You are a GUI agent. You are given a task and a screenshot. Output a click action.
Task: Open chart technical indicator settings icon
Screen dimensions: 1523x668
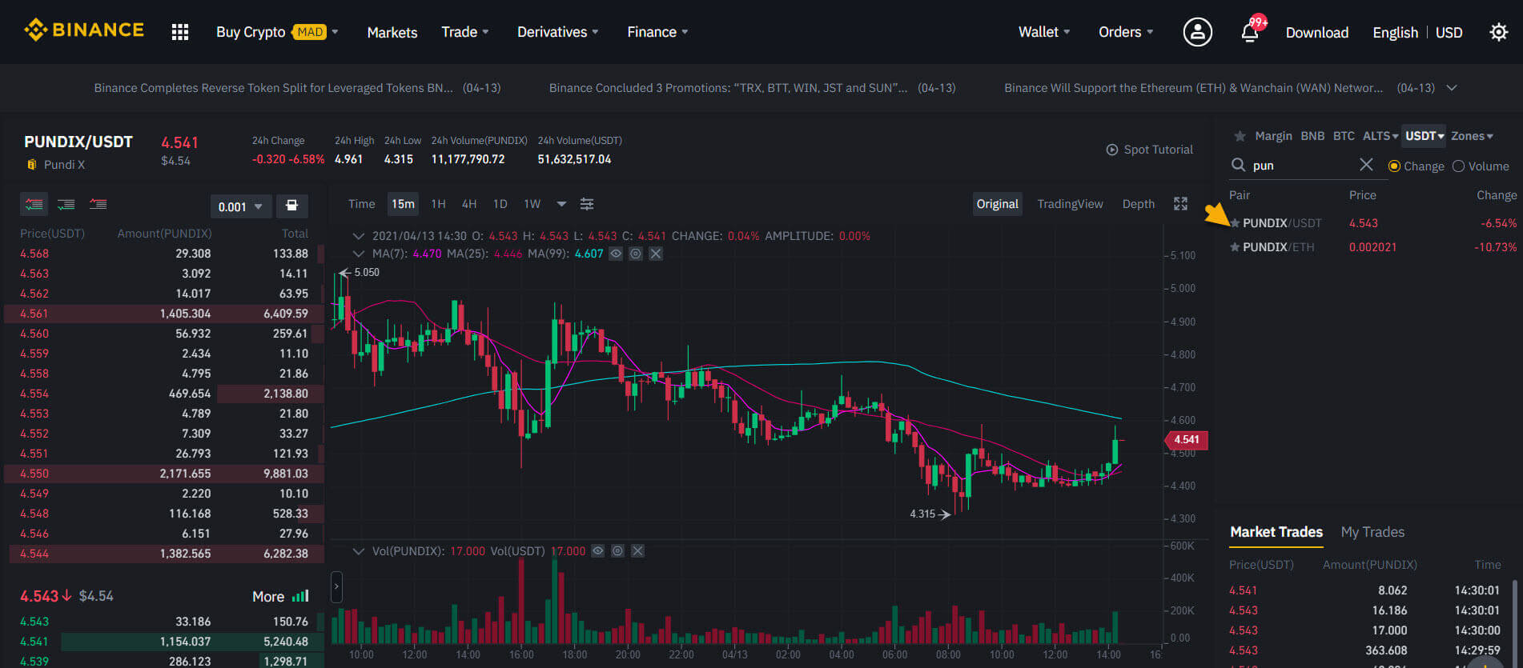[x=587, y=204]
